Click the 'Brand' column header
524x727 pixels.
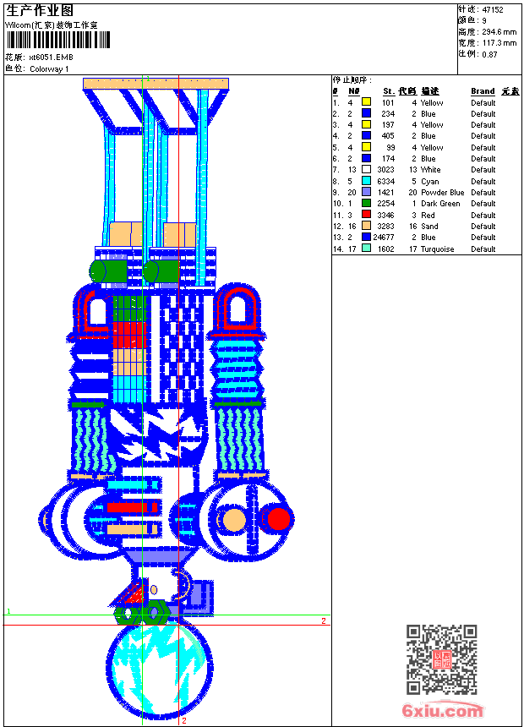pos(483,91)
